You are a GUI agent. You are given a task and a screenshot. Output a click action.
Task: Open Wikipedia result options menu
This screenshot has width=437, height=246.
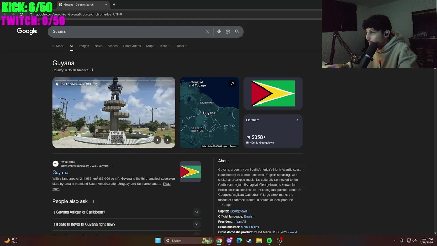113,166
